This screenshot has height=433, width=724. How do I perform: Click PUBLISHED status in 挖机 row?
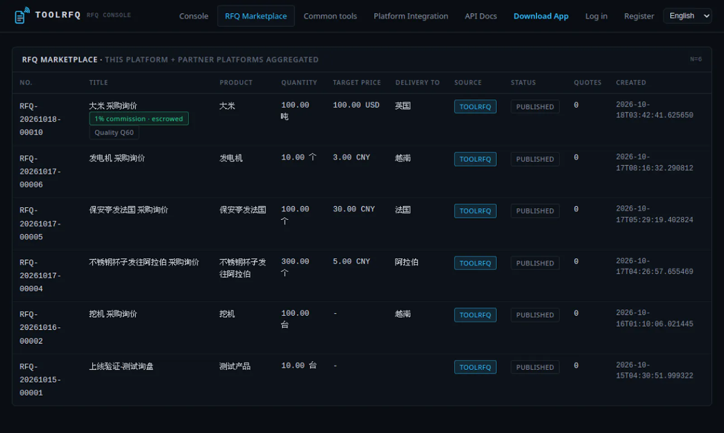(x=535, y=315)
